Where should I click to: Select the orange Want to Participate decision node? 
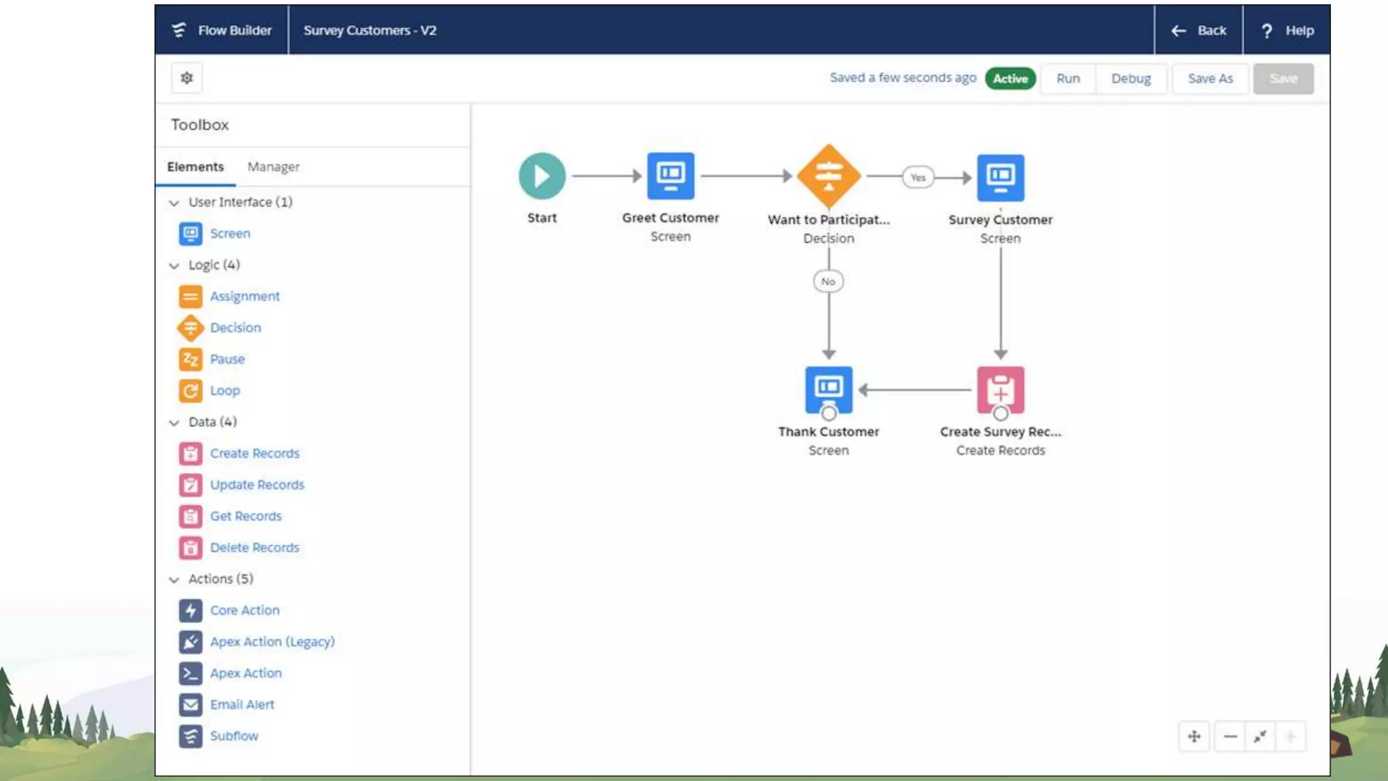coord(828,176)
